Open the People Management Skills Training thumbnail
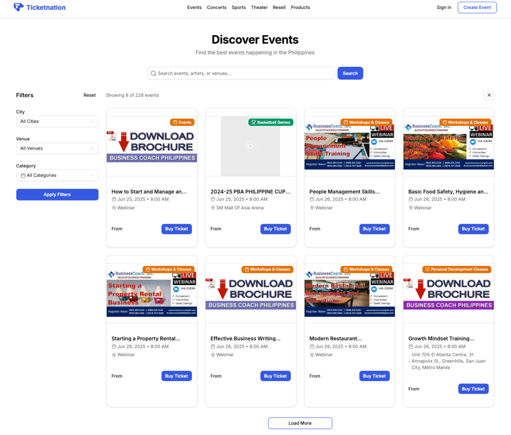 coord(350,146)
